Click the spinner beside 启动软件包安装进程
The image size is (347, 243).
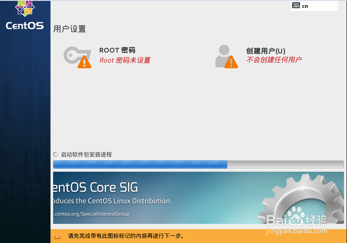(56, 154)
